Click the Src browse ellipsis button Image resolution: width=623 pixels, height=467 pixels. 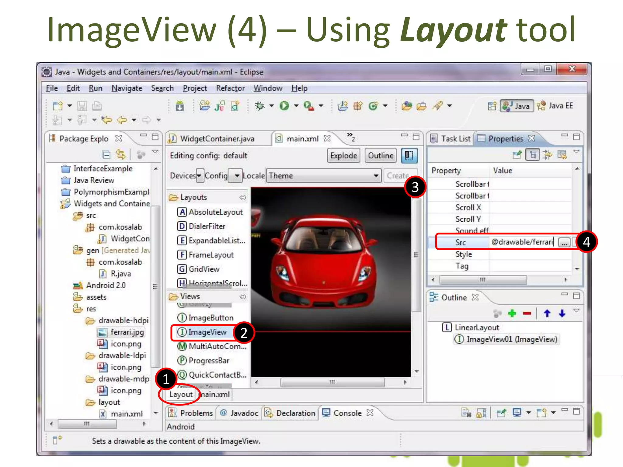coord(564,242)
